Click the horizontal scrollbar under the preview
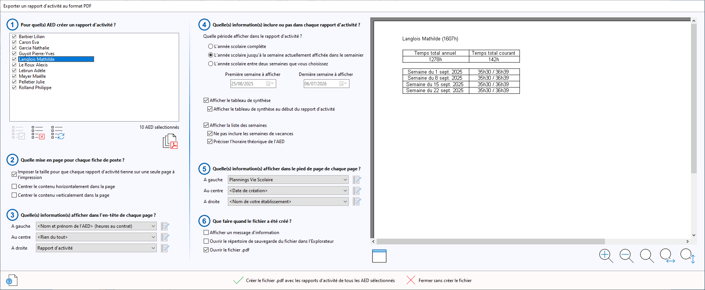 tap(491, 241)
